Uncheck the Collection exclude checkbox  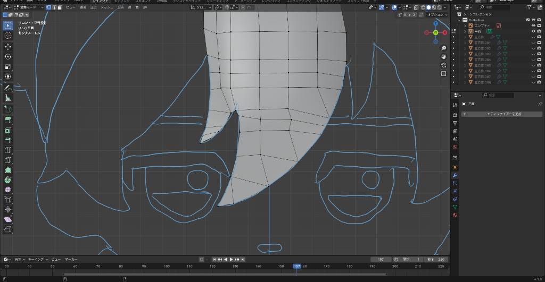coord(528,20)
